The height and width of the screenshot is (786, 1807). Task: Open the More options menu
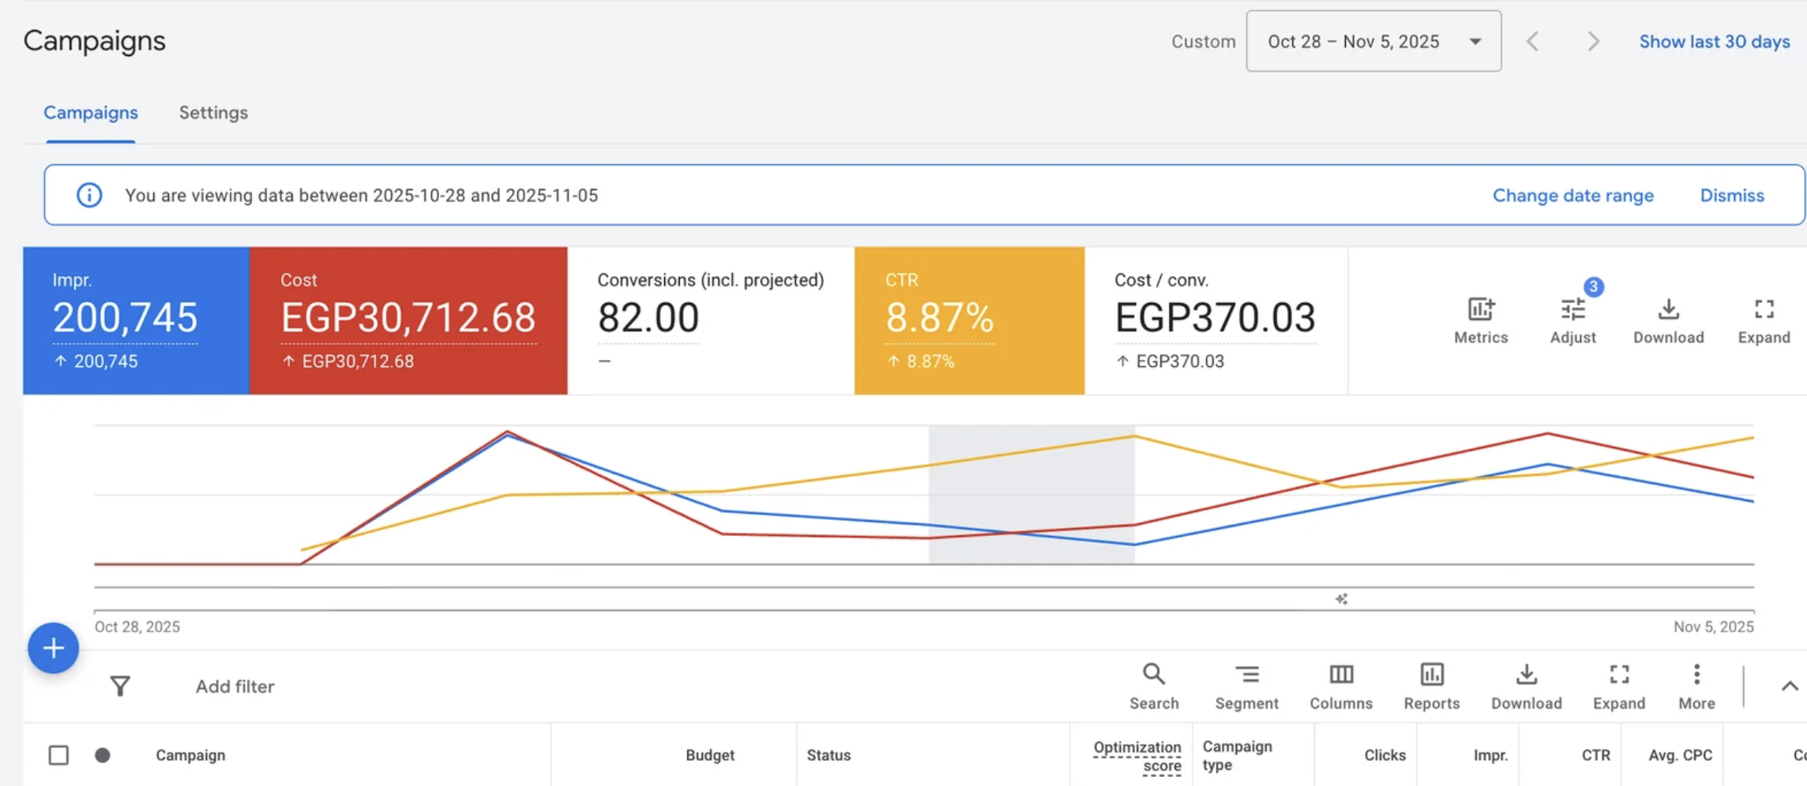(1696, 686)
